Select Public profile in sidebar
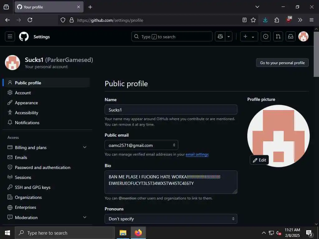The height and width of the screenshot is (239, 319). (x=46, y=83)
